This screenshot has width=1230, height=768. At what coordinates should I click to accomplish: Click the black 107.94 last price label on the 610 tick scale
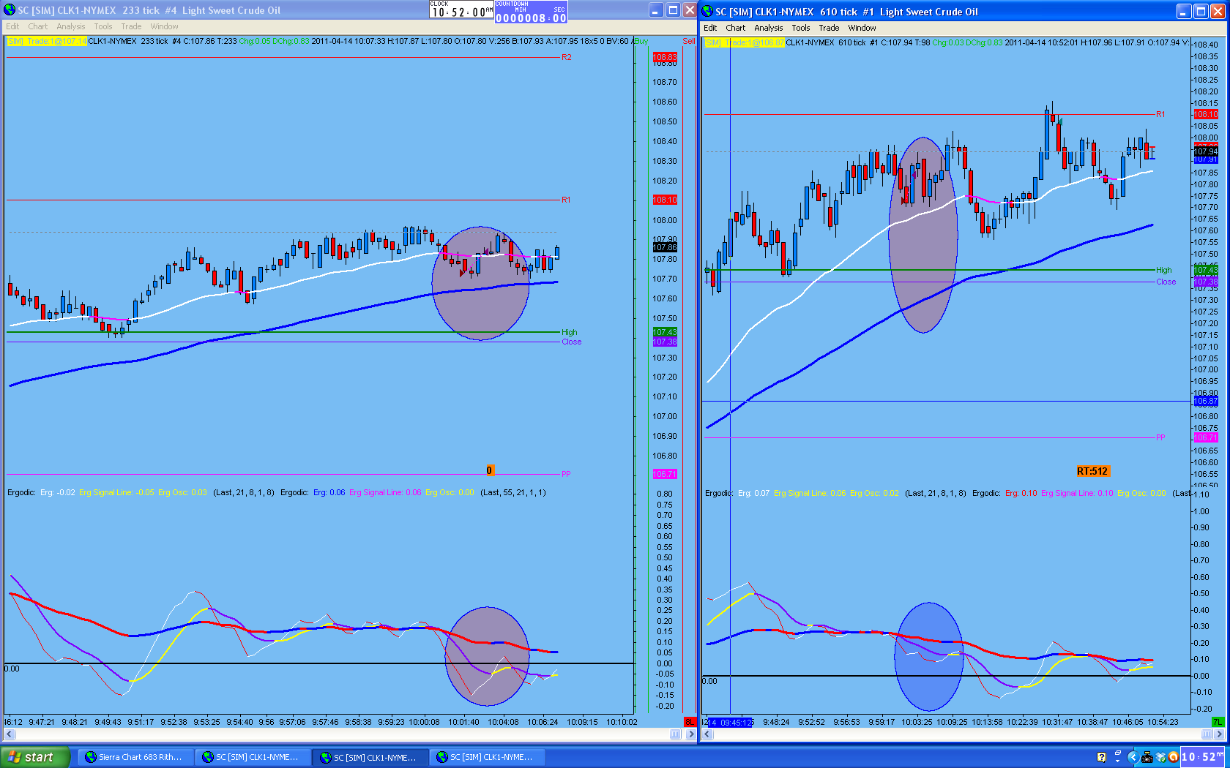[1206, 151]
